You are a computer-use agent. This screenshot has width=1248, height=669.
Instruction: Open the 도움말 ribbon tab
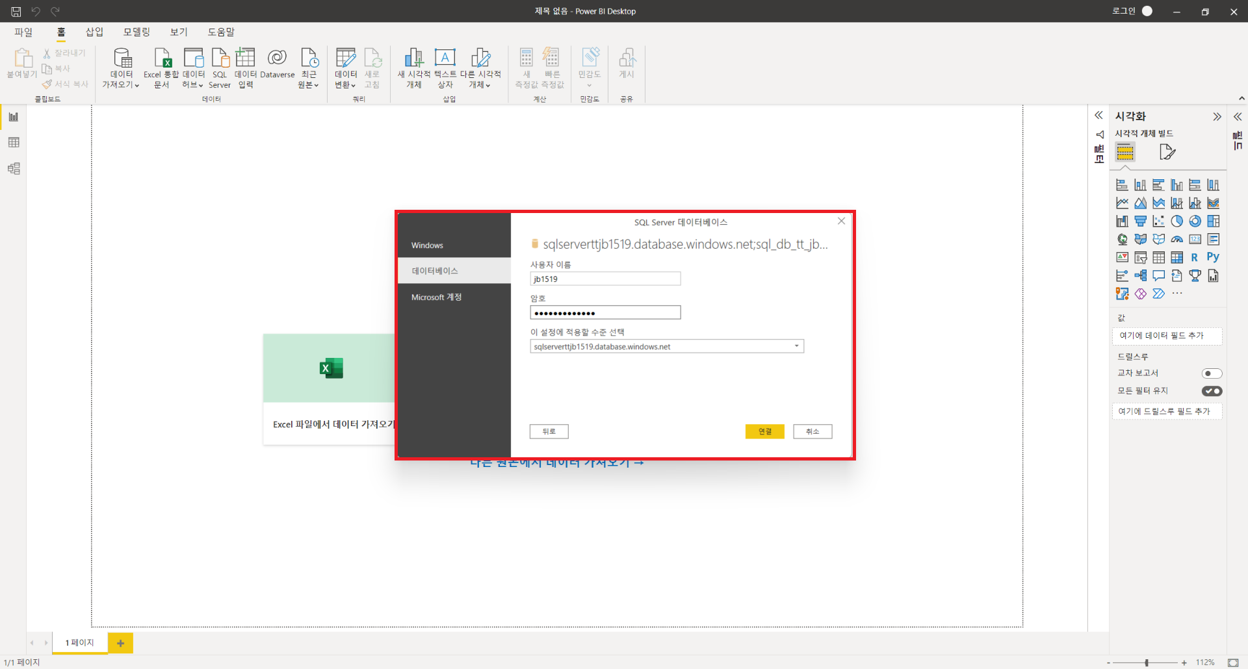click(221, 32)
